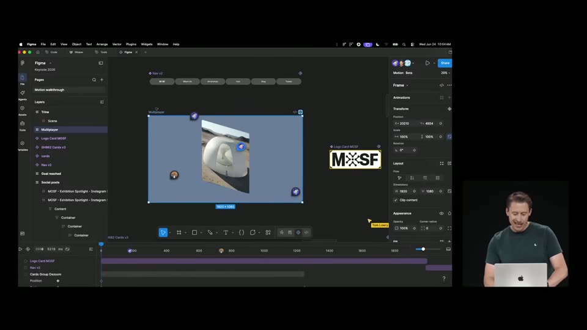Screen dimensions: 587x330
Task: Select the Move tool in the toolbar
Action: [163, 232]
